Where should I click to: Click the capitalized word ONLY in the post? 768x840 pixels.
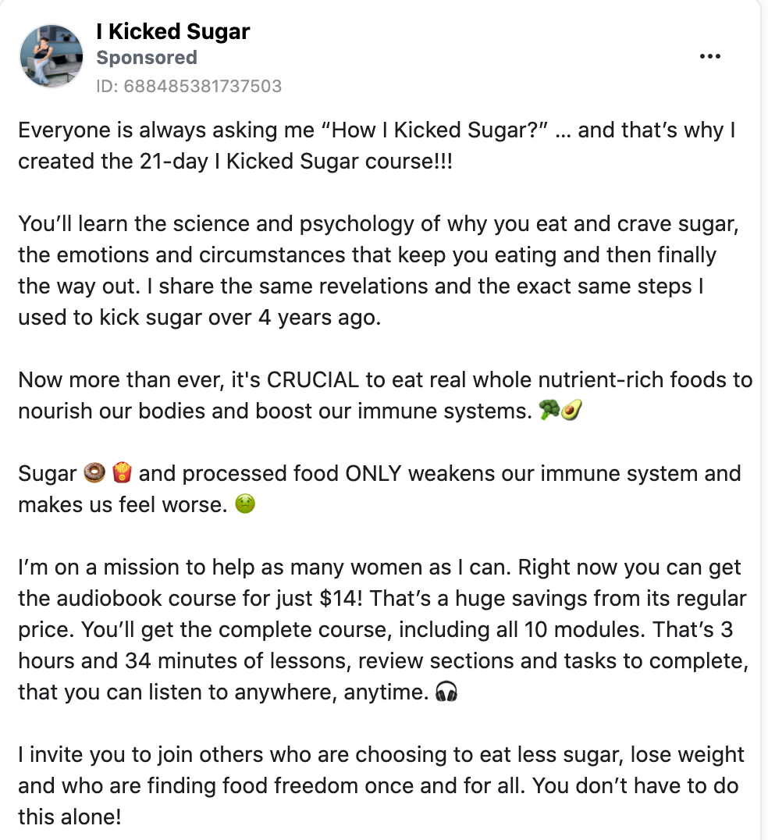pos(373,474)
